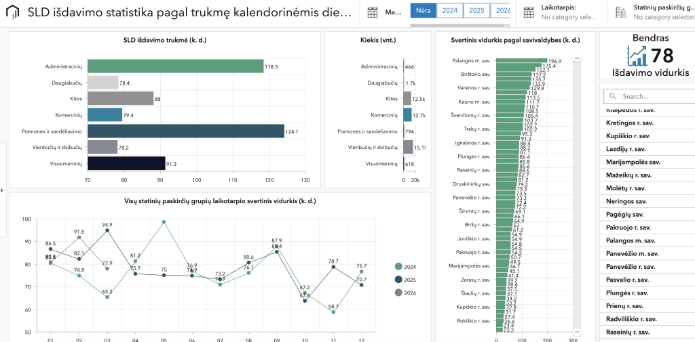Toggle the 2024 series in the legend

click(406, 266)
